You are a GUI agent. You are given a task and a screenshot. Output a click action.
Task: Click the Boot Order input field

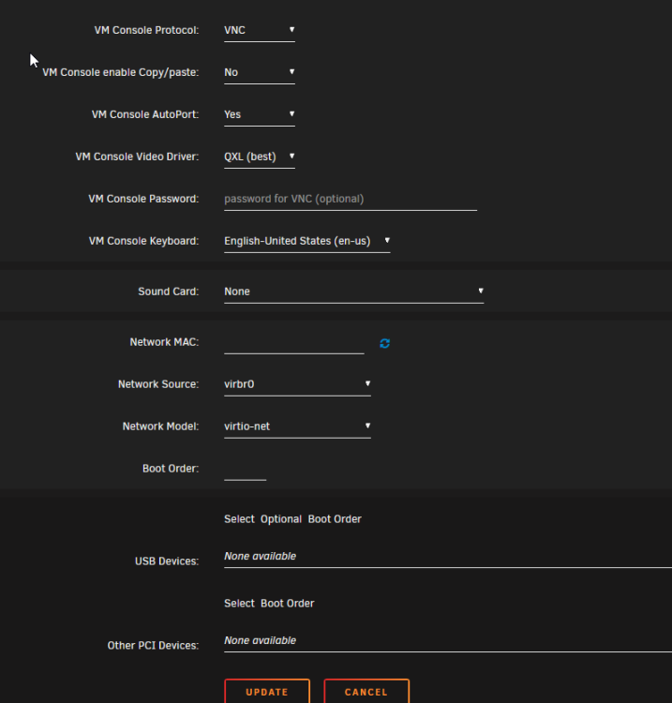(246, 469)
